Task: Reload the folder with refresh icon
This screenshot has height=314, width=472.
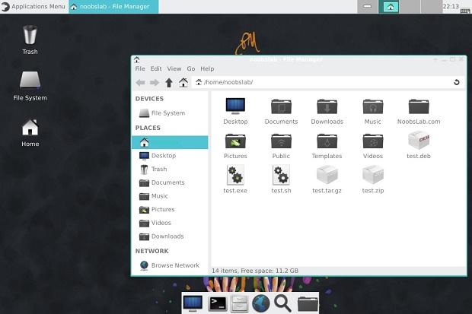Action: [457, 82]
